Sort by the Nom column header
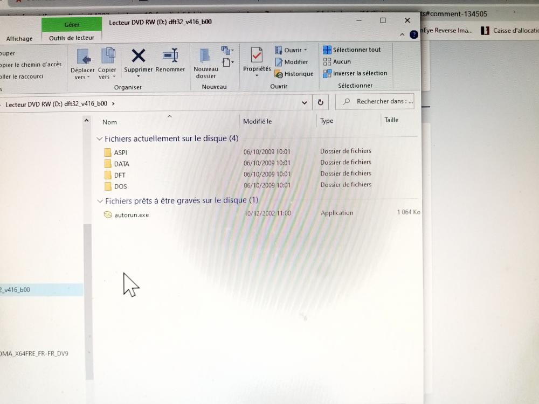Viewport: 539px width, 404px height. tap(109, 122)
